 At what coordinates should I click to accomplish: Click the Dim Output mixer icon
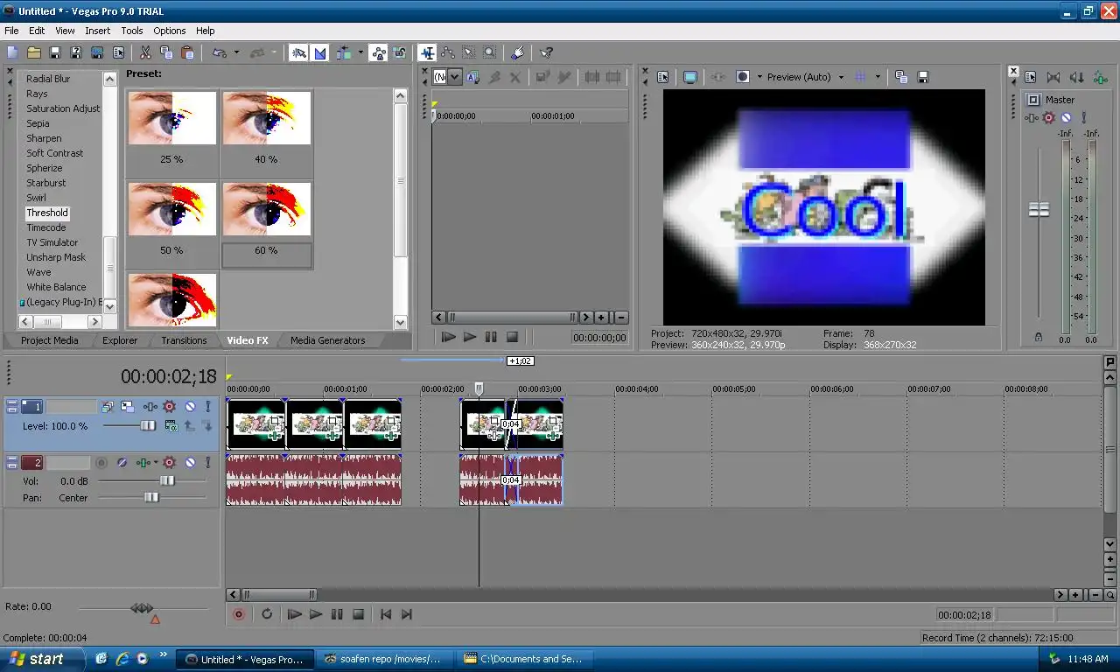[1077, 77]
